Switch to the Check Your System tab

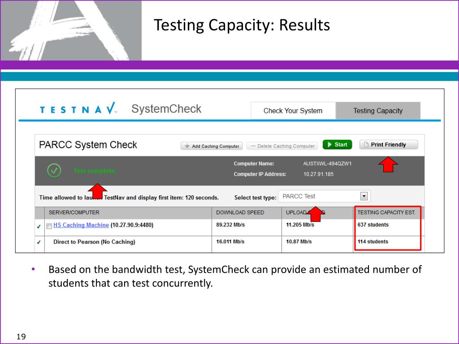[293, 111]
